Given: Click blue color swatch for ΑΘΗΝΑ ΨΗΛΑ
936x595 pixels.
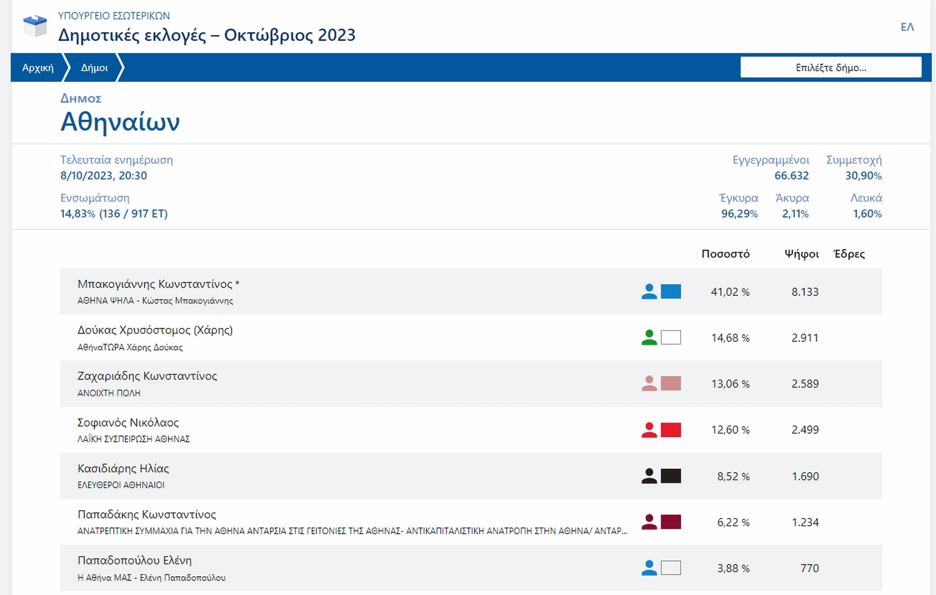Looking at the screenshot, I should (x=670, y=291).
